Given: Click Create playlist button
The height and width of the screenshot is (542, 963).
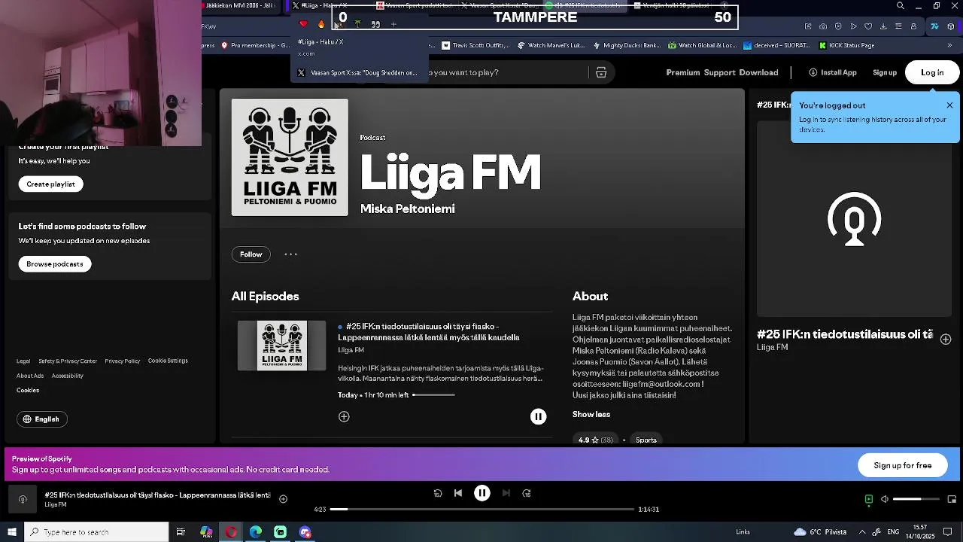Looking at the screenshot, I should [x=51, y=184].
